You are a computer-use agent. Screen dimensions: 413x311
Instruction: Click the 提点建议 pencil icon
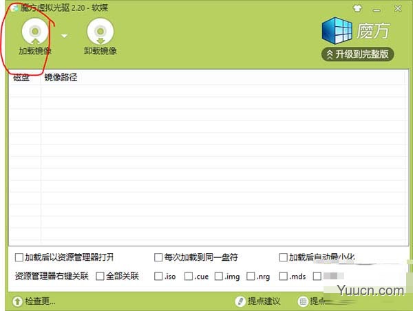point(240,301)
